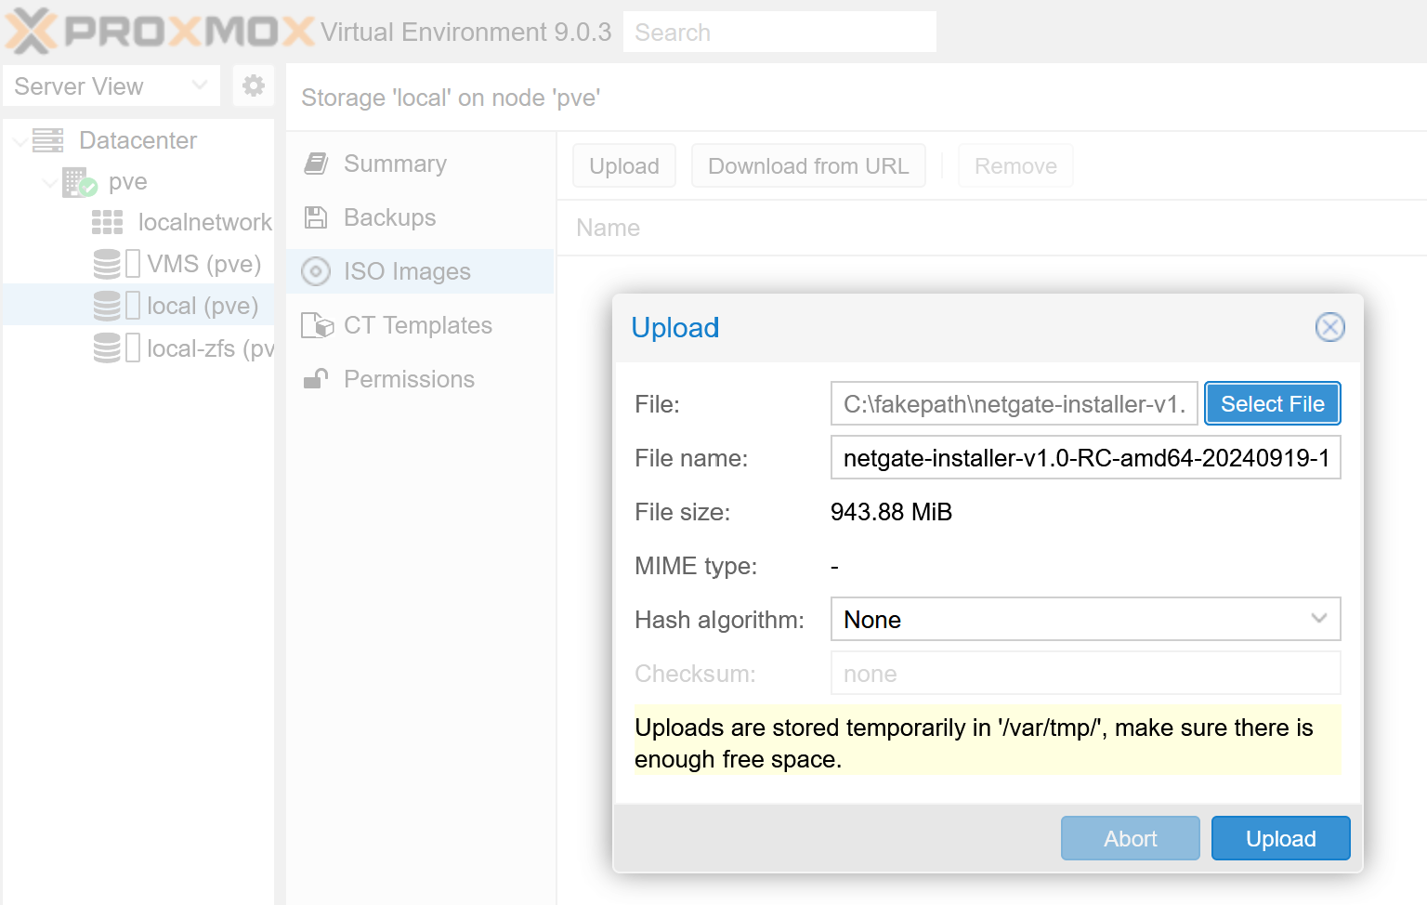Image resolution: width=1427 pixels, height=905 pixels.
Task: Click the Upload toolbar button
Action: pyautogui.click(x=624, y=165)
